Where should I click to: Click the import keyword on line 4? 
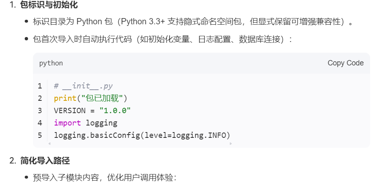pos(67,123)
